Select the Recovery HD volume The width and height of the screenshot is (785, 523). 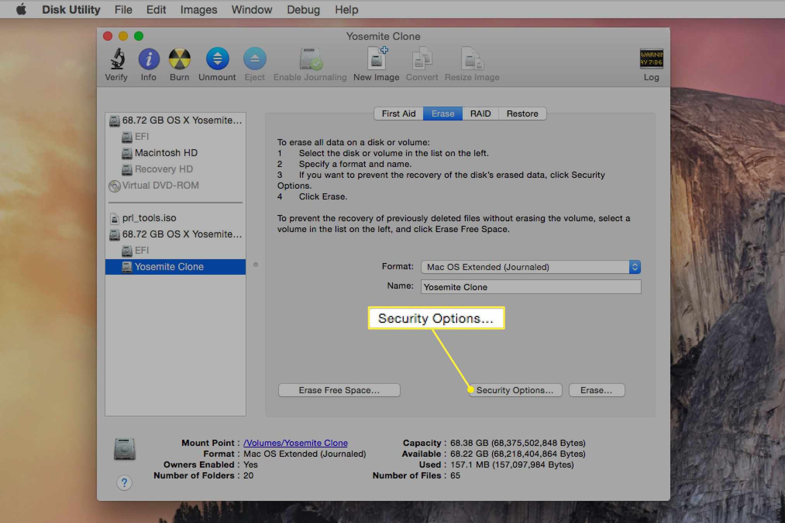[x=176, y=169]
